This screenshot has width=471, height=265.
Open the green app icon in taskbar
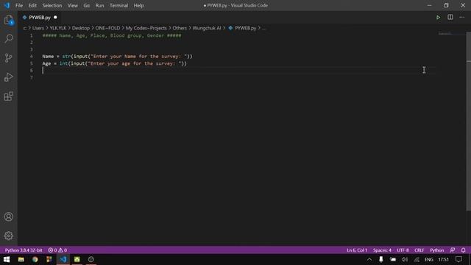[x=77, y=259]
